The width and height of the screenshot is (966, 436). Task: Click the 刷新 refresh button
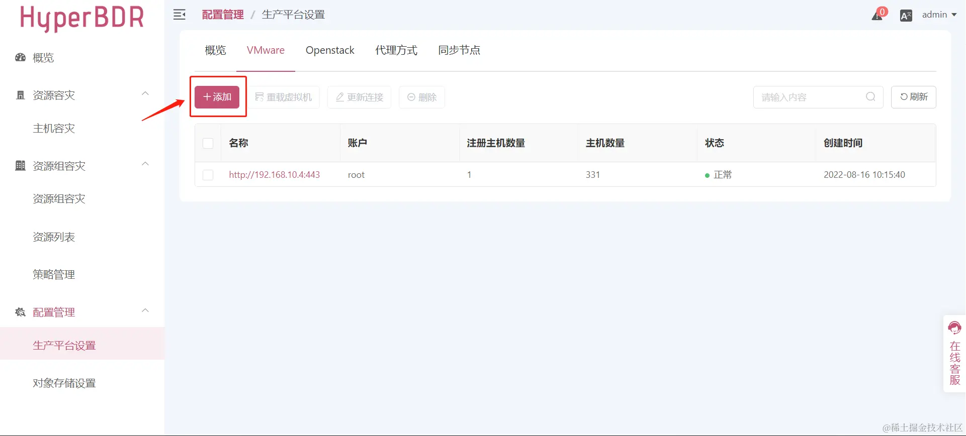(914, 97)
